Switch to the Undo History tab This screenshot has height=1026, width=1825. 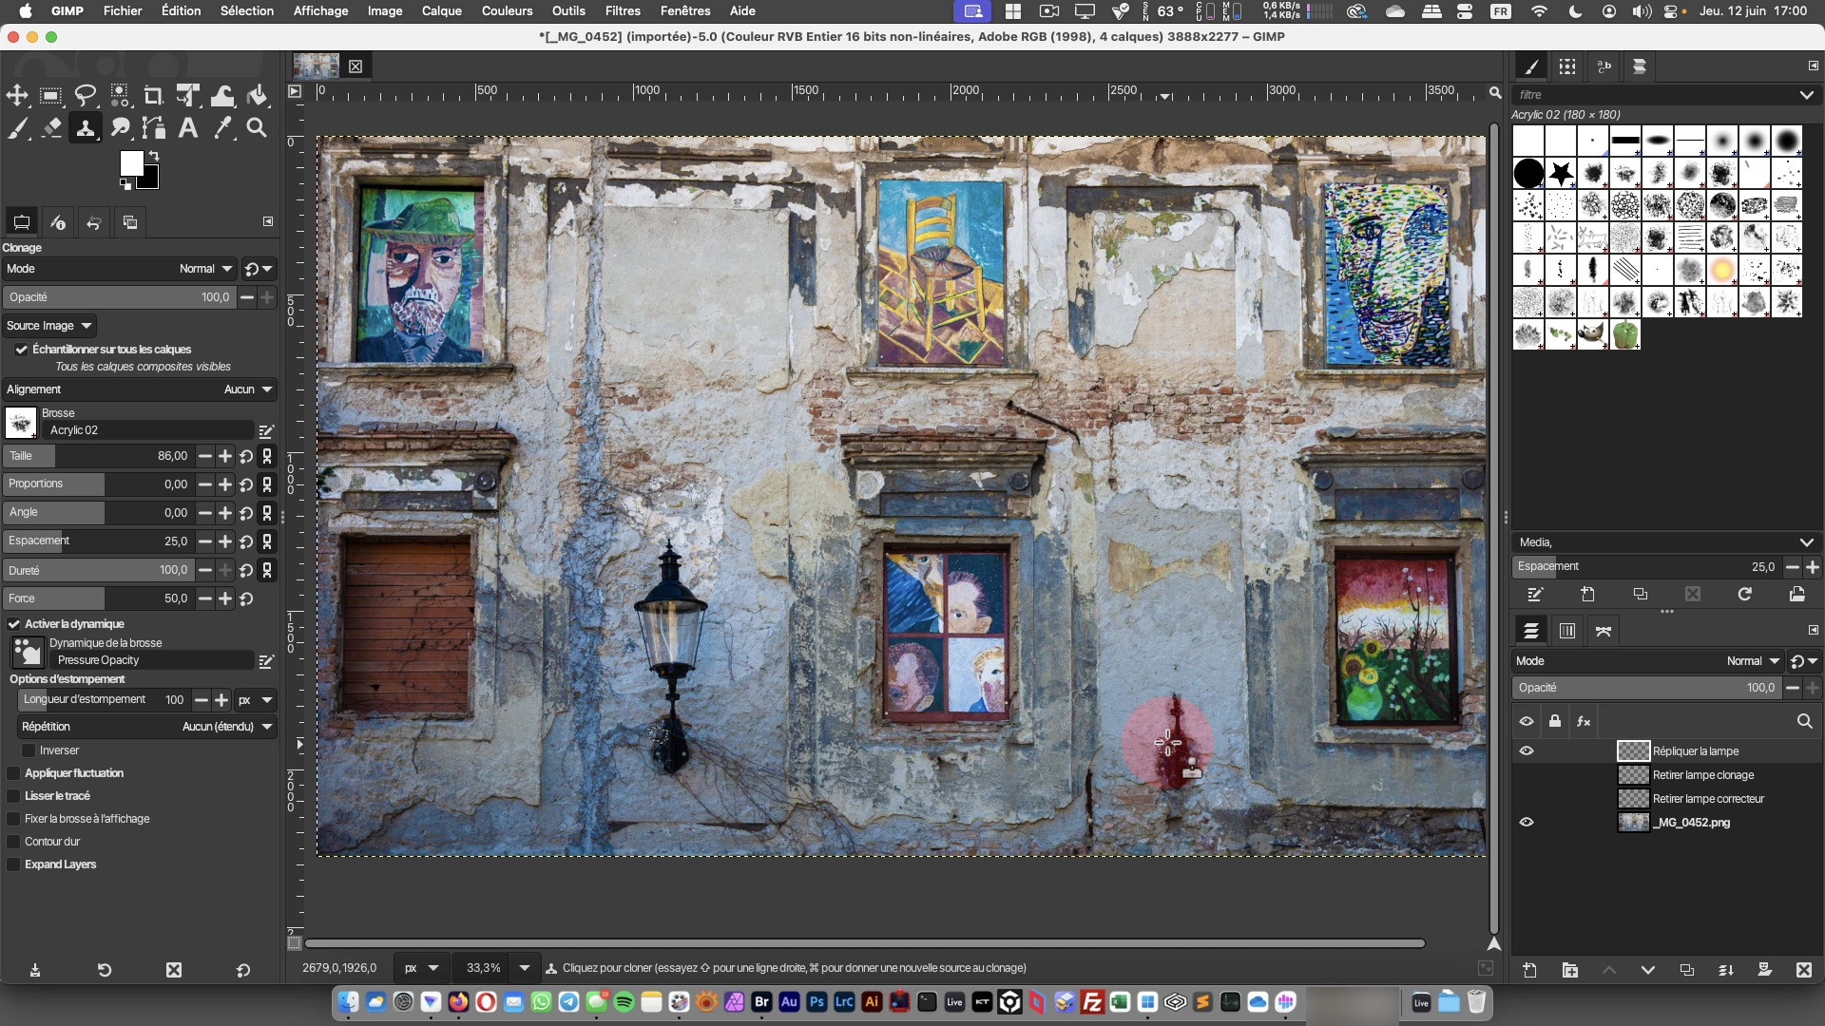(94, 222)
